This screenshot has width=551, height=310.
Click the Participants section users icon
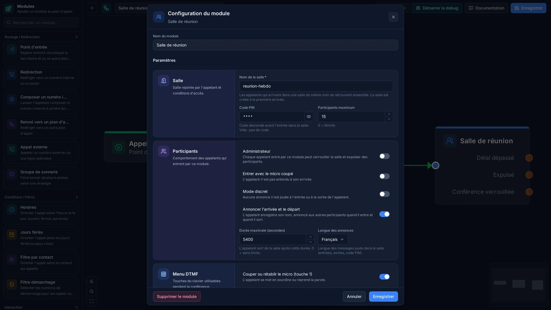(164, 151)
